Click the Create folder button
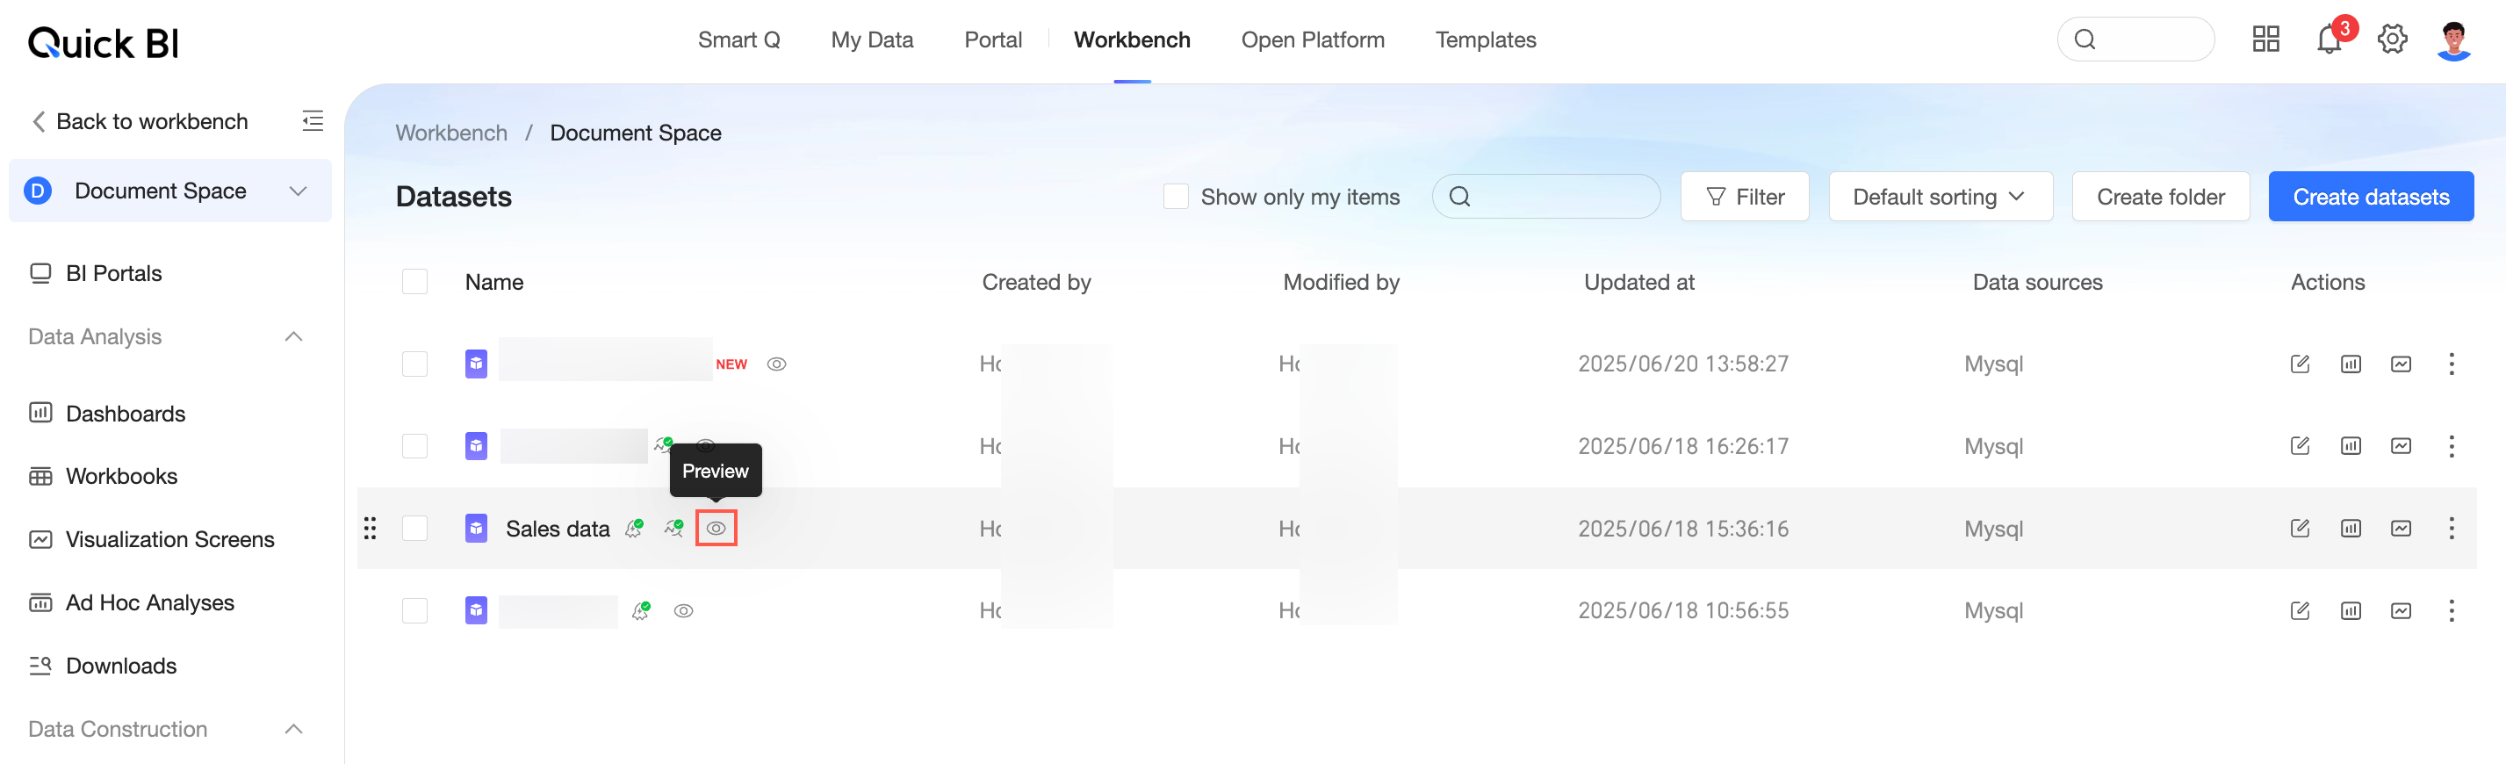The image size is (2506, 764). click(x=2160, y=197)
